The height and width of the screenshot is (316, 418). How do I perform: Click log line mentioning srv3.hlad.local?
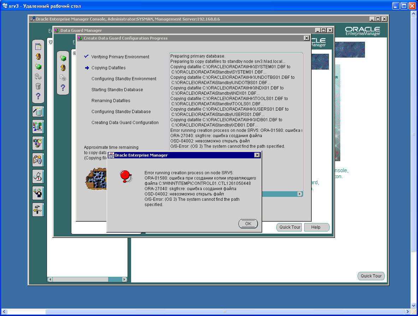[228, 62]
